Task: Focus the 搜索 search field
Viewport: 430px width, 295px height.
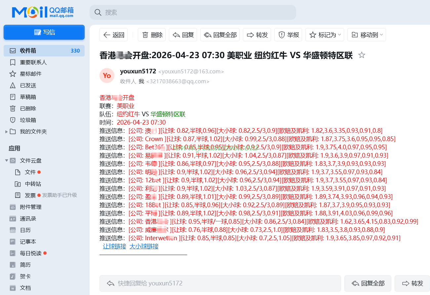Action: click(193, 13)
